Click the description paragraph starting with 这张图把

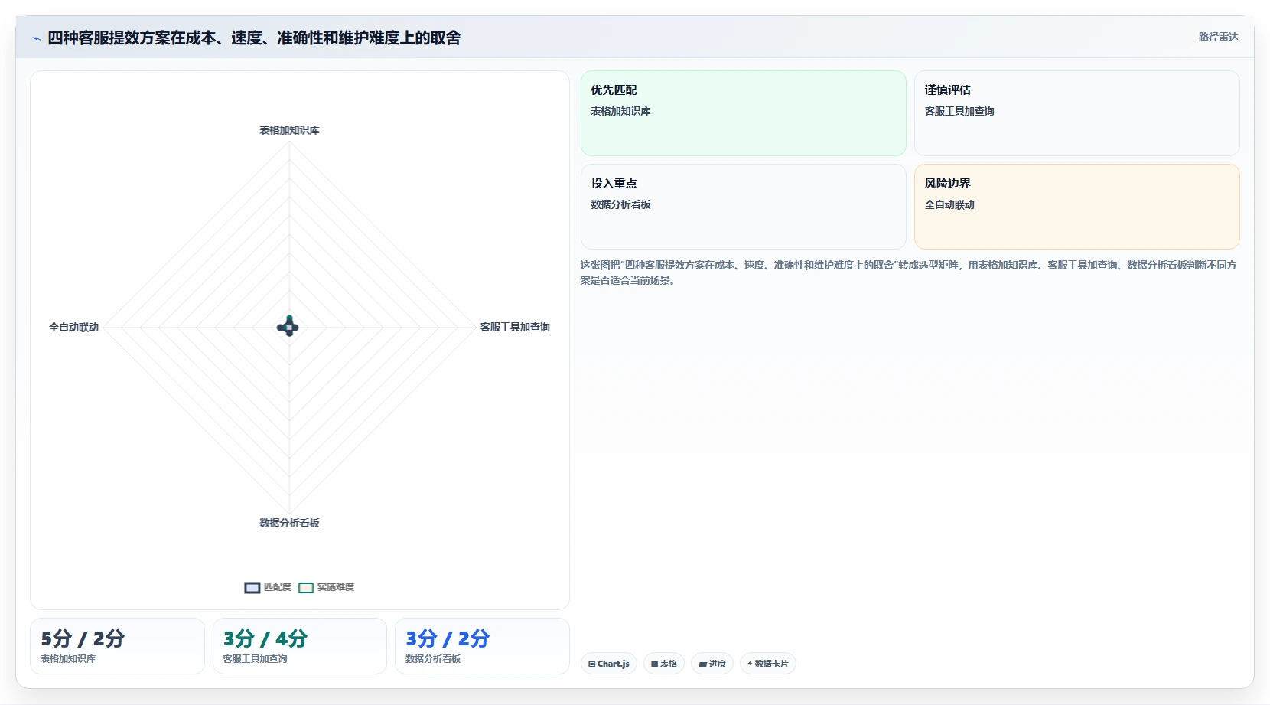tap(908, 273)
